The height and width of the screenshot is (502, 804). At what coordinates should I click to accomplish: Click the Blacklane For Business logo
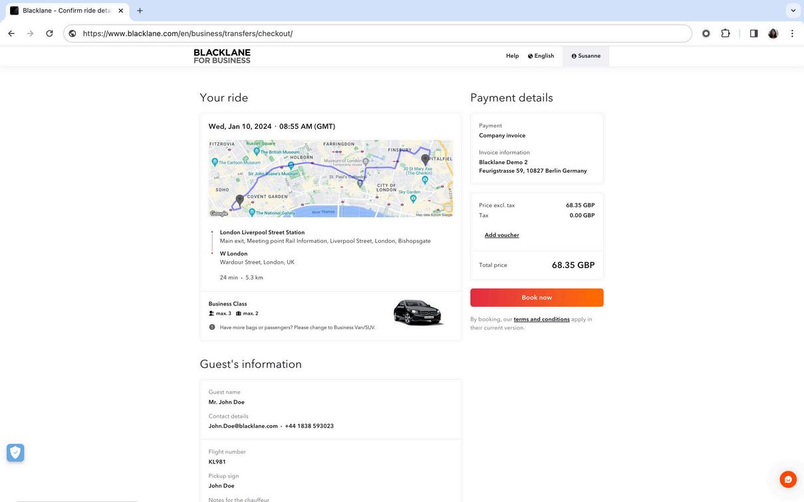pyautogui.click(x=222, y=56)
